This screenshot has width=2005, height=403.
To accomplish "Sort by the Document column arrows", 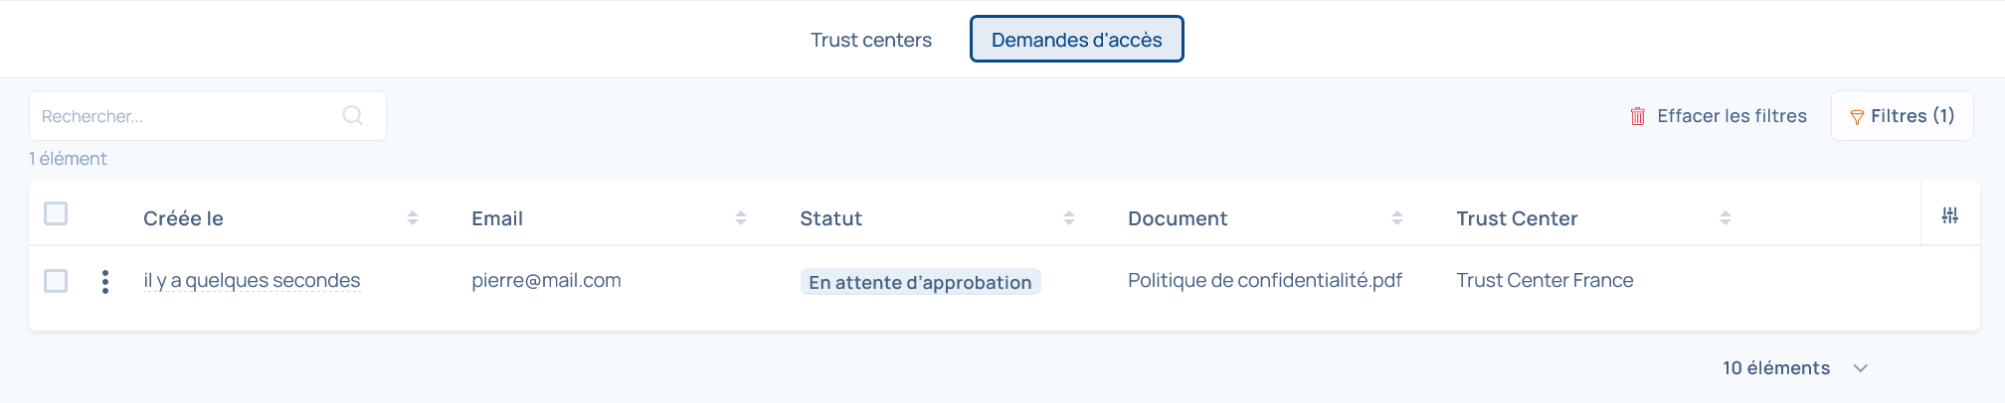I will click(1397, 218).
